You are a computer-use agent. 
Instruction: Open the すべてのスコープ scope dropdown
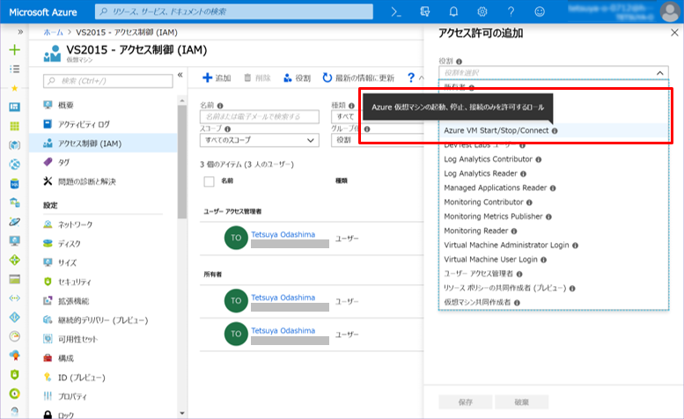tap(260, 140)
